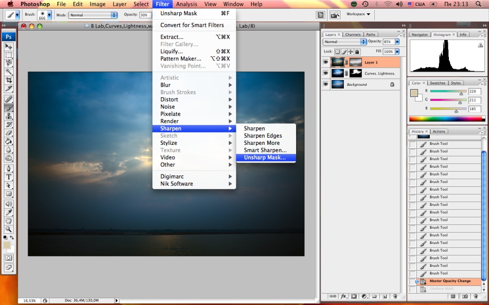This screenshot has height=305, width=489.
Task: Expand the Workspace dropdown
Action: 358,14
